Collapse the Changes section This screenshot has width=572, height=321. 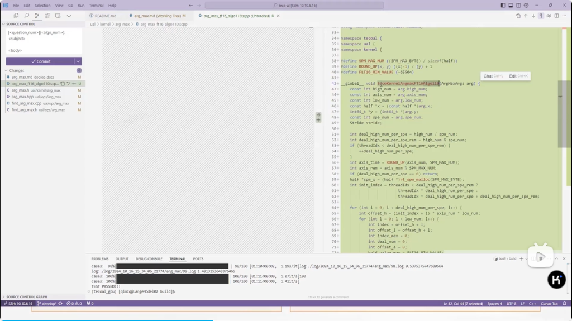[17, 71]
